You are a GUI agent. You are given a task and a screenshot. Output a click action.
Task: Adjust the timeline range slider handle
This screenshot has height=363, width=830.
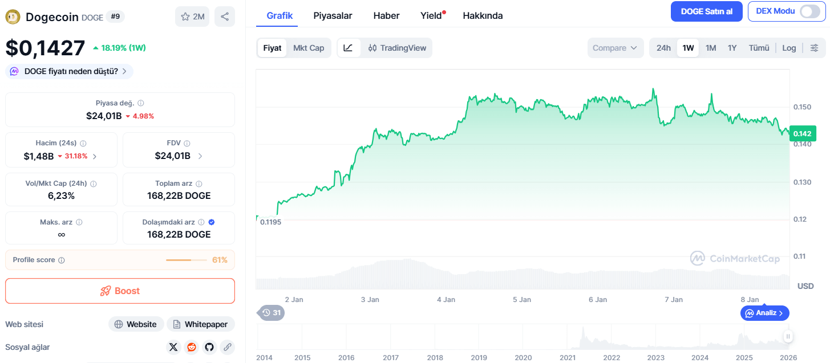788,337
